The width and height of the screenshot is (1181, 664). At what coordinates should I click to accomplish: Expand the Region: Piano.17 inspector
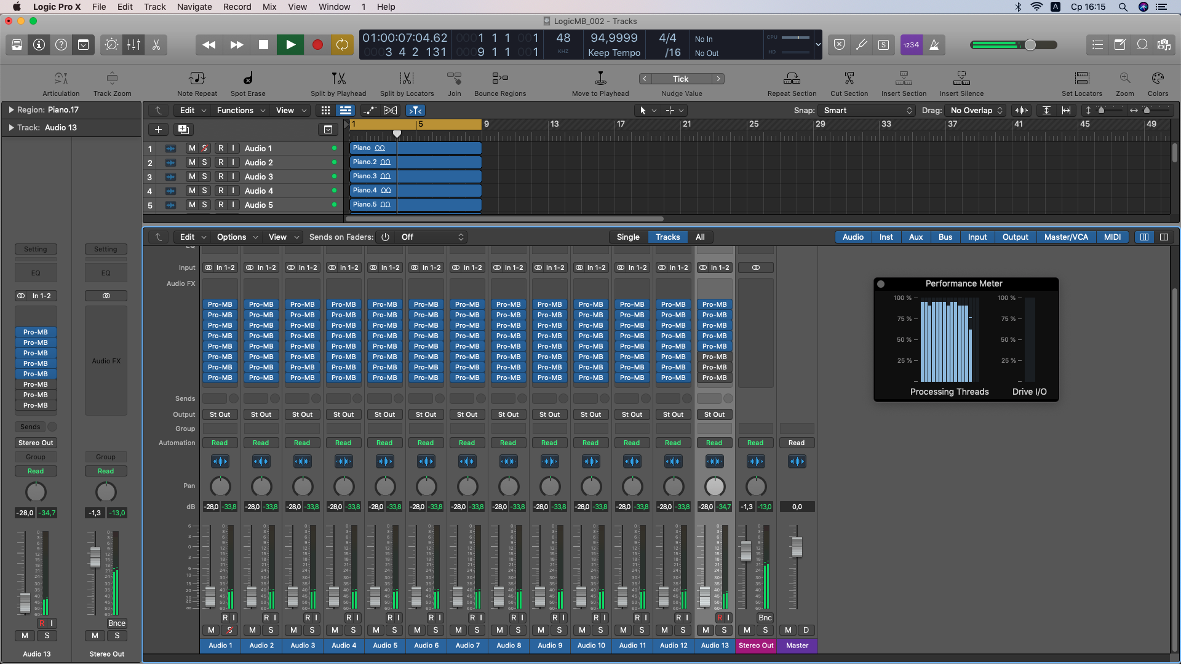(11, 110)
